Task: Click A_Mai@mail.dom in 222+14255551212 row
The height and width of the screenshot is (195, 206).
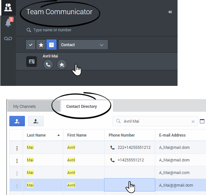Action: (x=174, y=148)
